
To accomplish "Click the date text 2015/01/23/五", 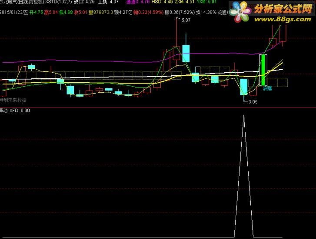I will (x=14, y=13).
